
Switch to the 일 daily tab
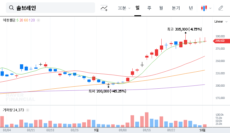(x=138, y=8)
